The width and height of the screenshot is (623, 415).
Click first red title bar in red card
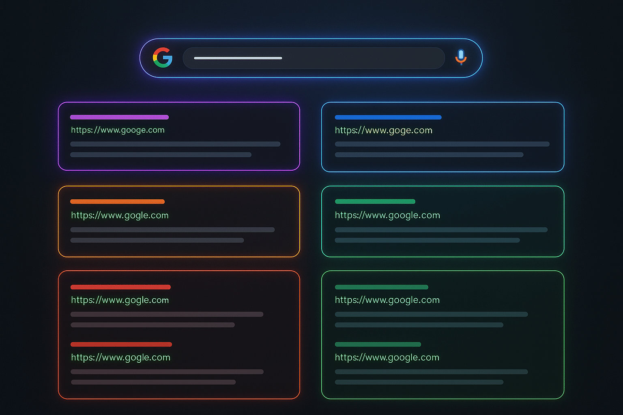[120, 287]
